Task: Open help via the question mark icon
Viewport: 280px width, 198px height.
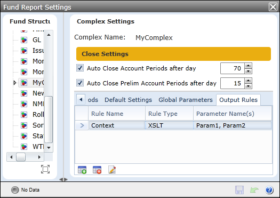Action: tap(269, 190)
